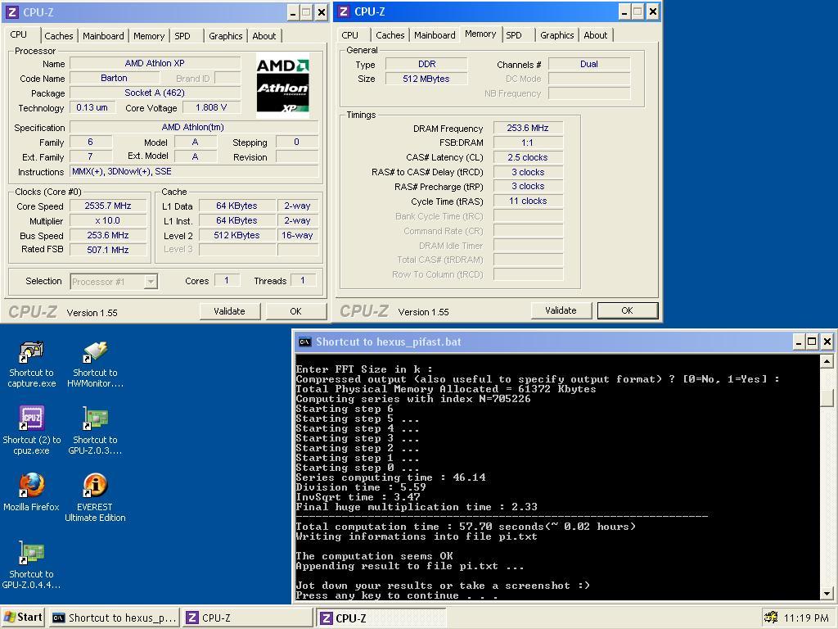Image resolution: width=838 pixels, height=629 pixels.
Task: Switch to Caches tab in right CPU-Z window
Action: coord(390,35)
